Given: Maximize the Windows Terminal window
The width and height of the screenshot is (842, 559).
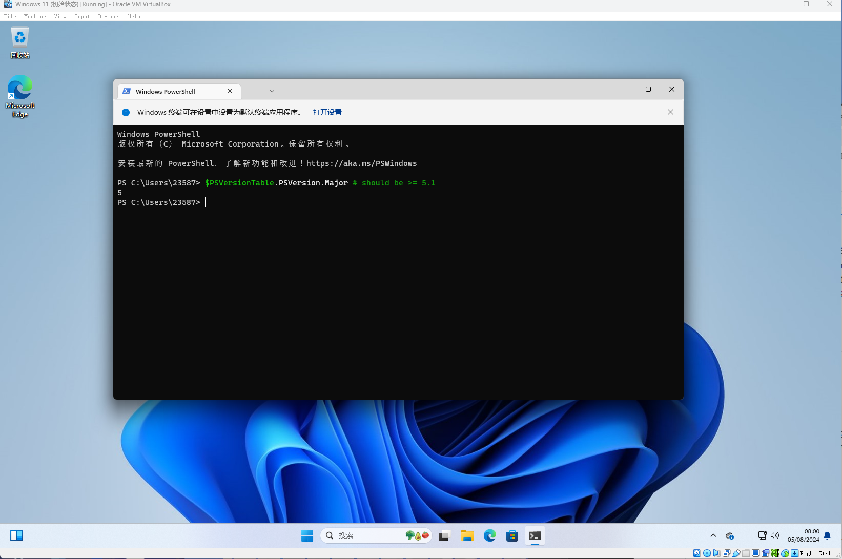Looking at the screenshot, I should click(x=648, y=89).
